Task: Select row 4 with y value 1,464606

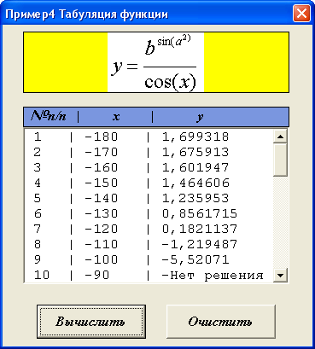Action: tap(149, 183)
